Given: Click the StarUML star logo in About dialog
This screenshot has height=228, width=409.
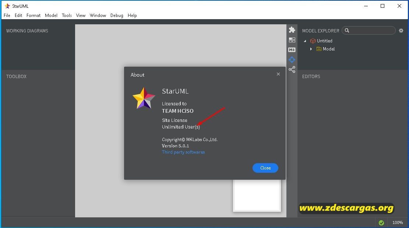Looking at the screenshot, I should click(144, 98).
